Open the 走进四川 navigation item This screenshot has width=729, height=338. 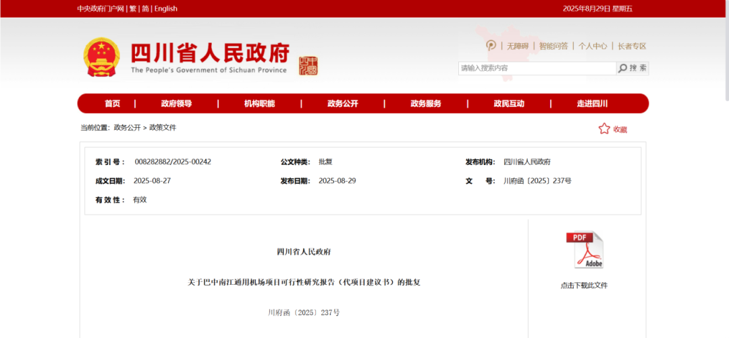[592, 104]
